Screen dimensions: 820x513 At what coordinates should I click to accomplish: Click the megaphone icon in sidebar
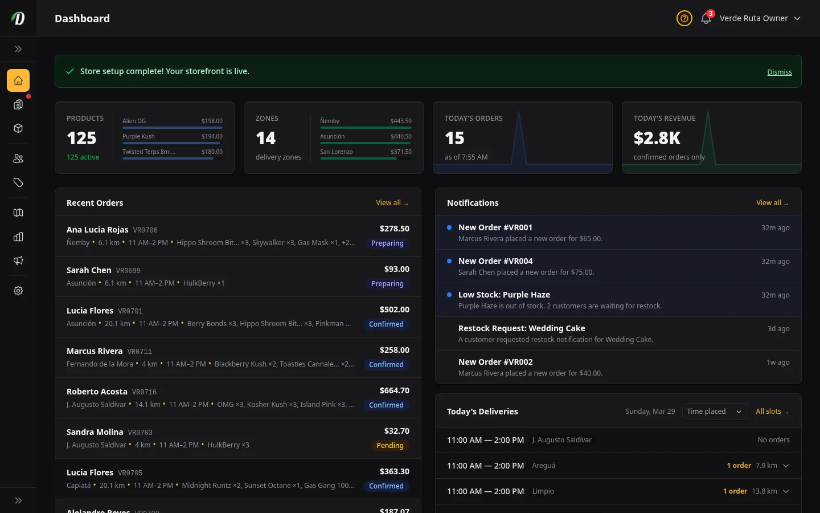[x=18, y=260]
